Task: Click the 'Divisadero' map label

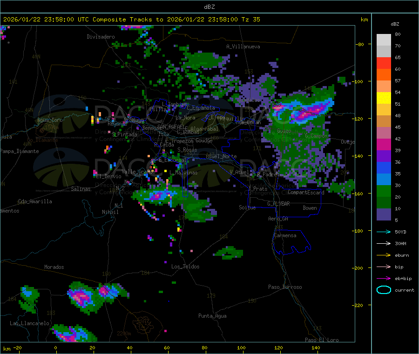Action: 101,37
